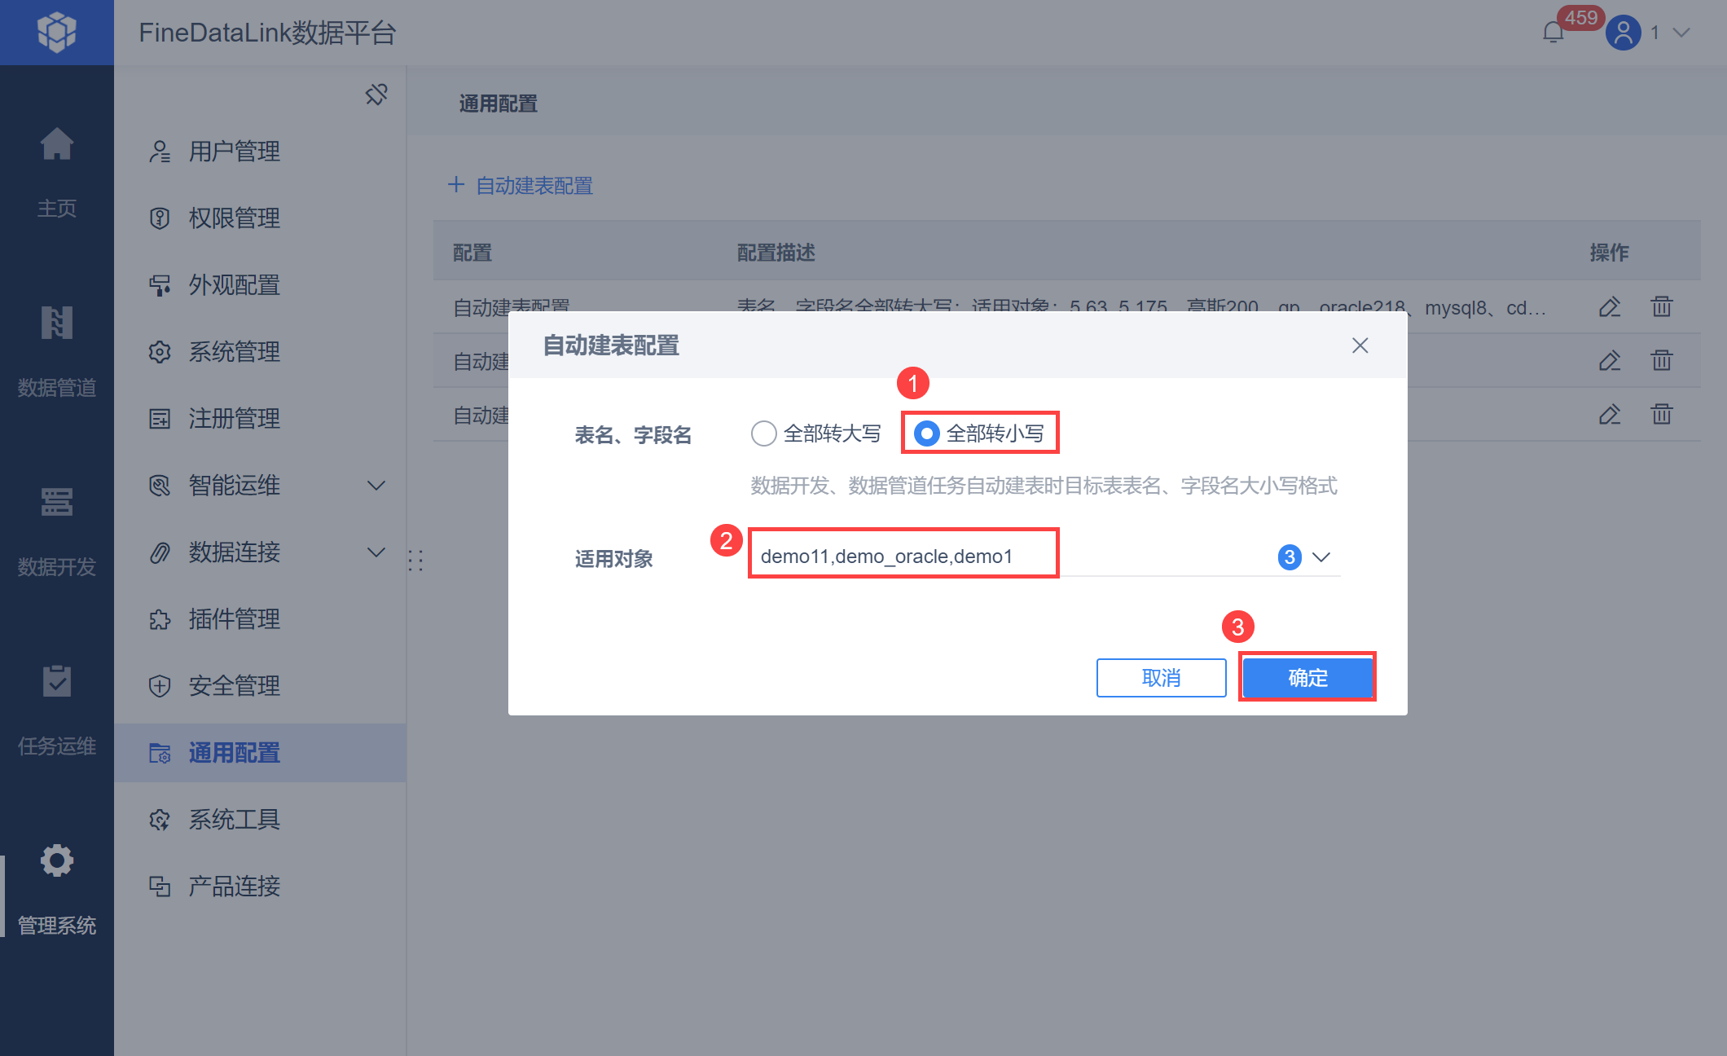
Task: Expand 数据连接 submenu
Action: point(376,552)
